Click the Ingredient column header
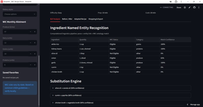 64,40
